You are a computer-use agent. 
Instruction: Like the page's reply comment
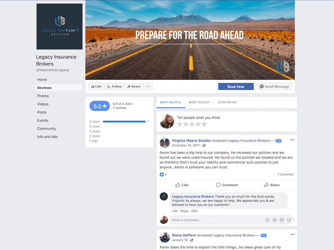point(175,211)
